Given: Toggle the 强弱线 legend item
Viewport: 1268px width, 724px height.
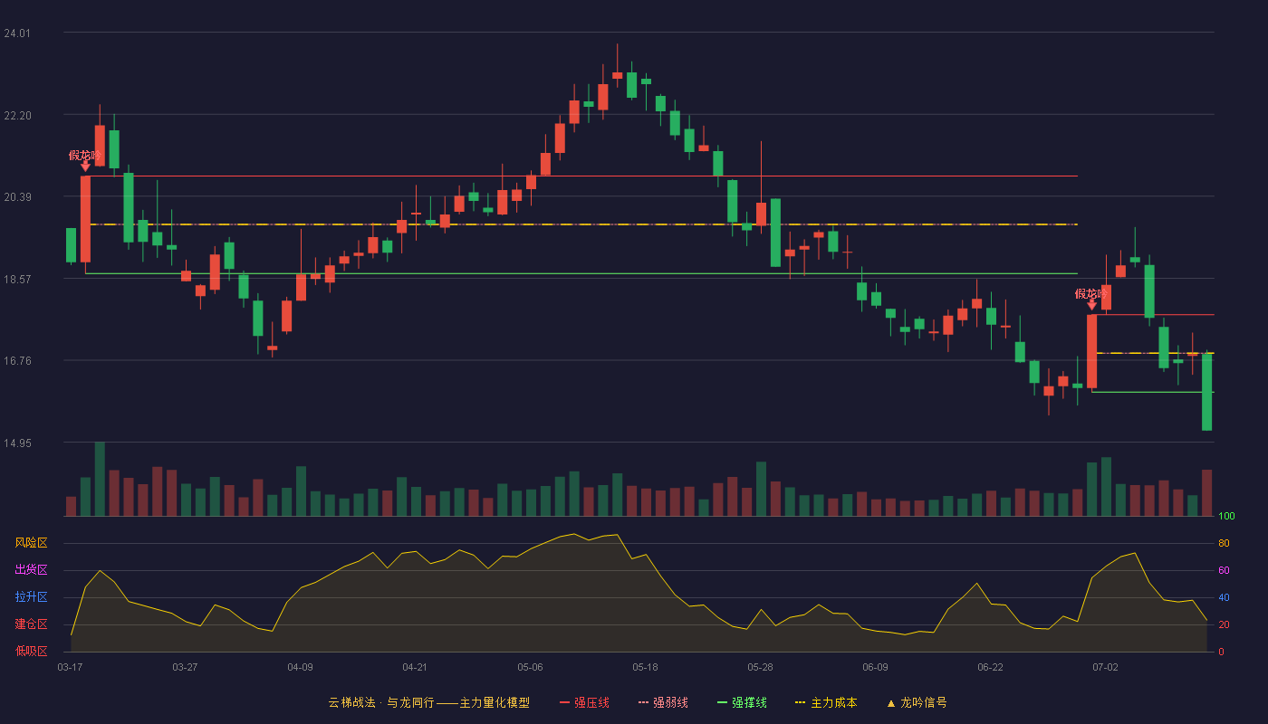Looking at the screenshot, I should tap(663, 702).
